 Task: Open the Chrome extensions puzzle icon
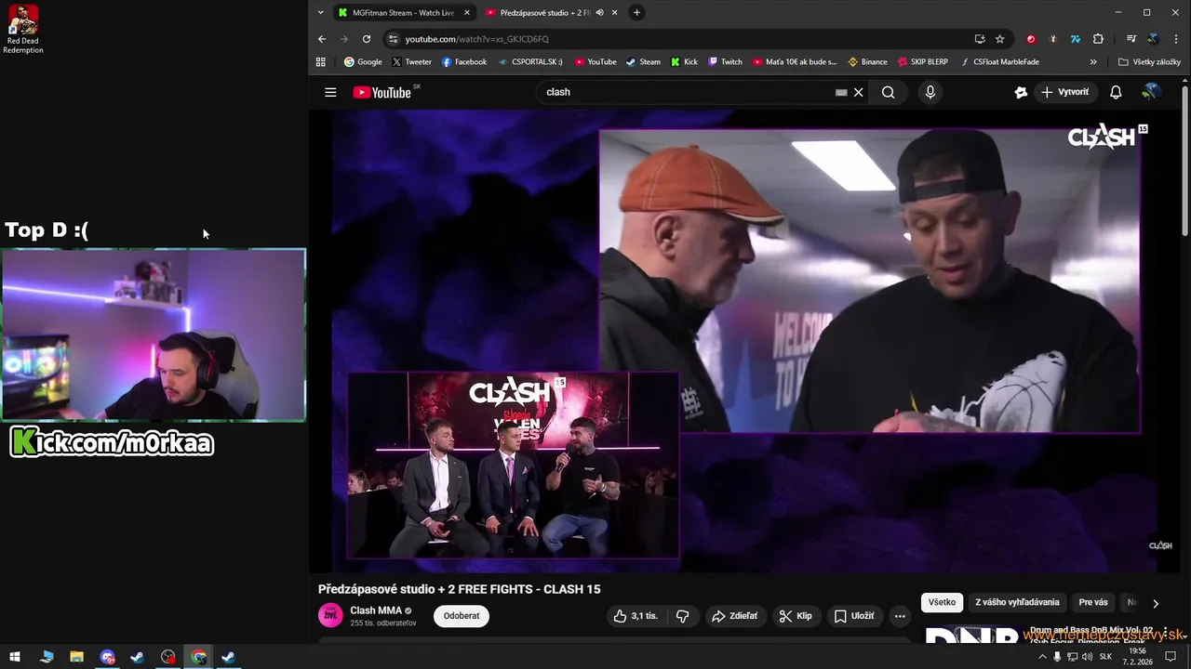[1098, 39]
